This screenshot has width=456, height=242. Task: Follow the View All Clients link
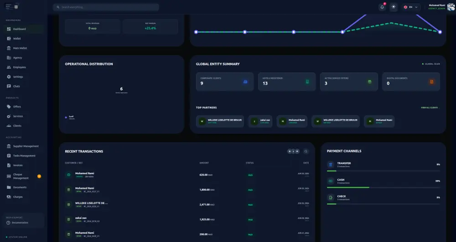[430, 108]
